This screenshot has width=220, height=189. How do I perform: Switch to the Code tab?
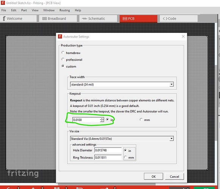coord(179,19)
